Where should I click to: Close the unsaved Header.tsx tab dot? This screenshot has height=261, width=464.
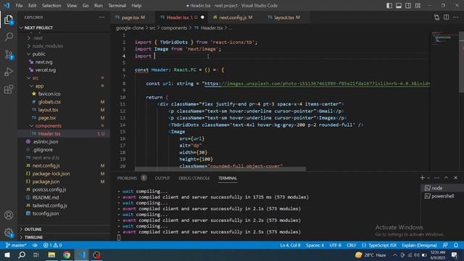pyautogui.click(x=202, y=17)
